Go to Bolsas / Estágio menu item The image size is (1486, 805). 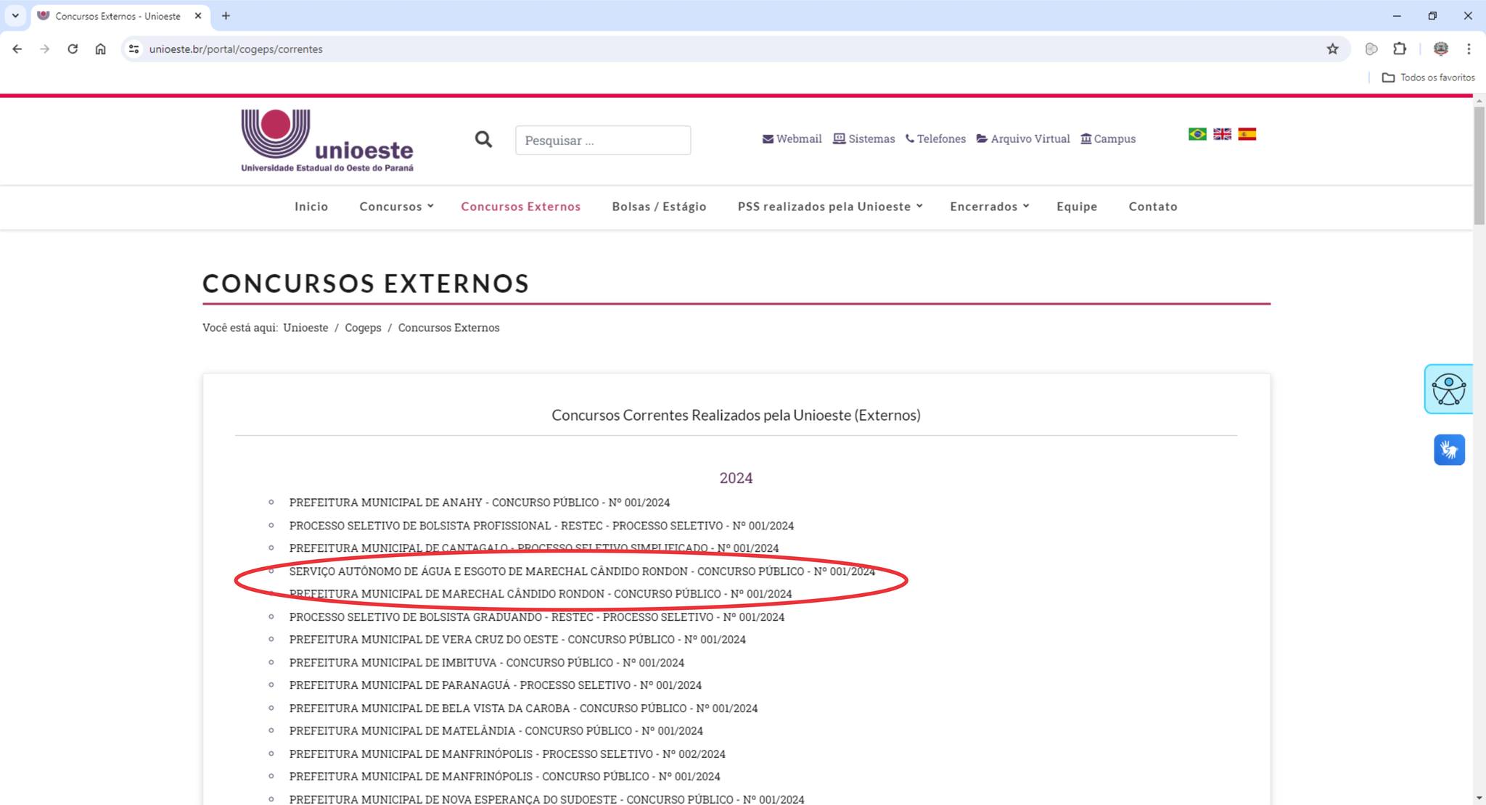pyautogui.click(x=659, y=207)
